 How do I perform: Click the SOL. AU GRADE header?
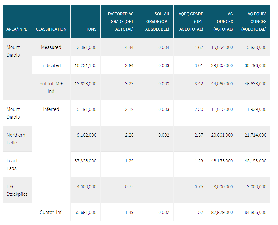pos(158,22)
